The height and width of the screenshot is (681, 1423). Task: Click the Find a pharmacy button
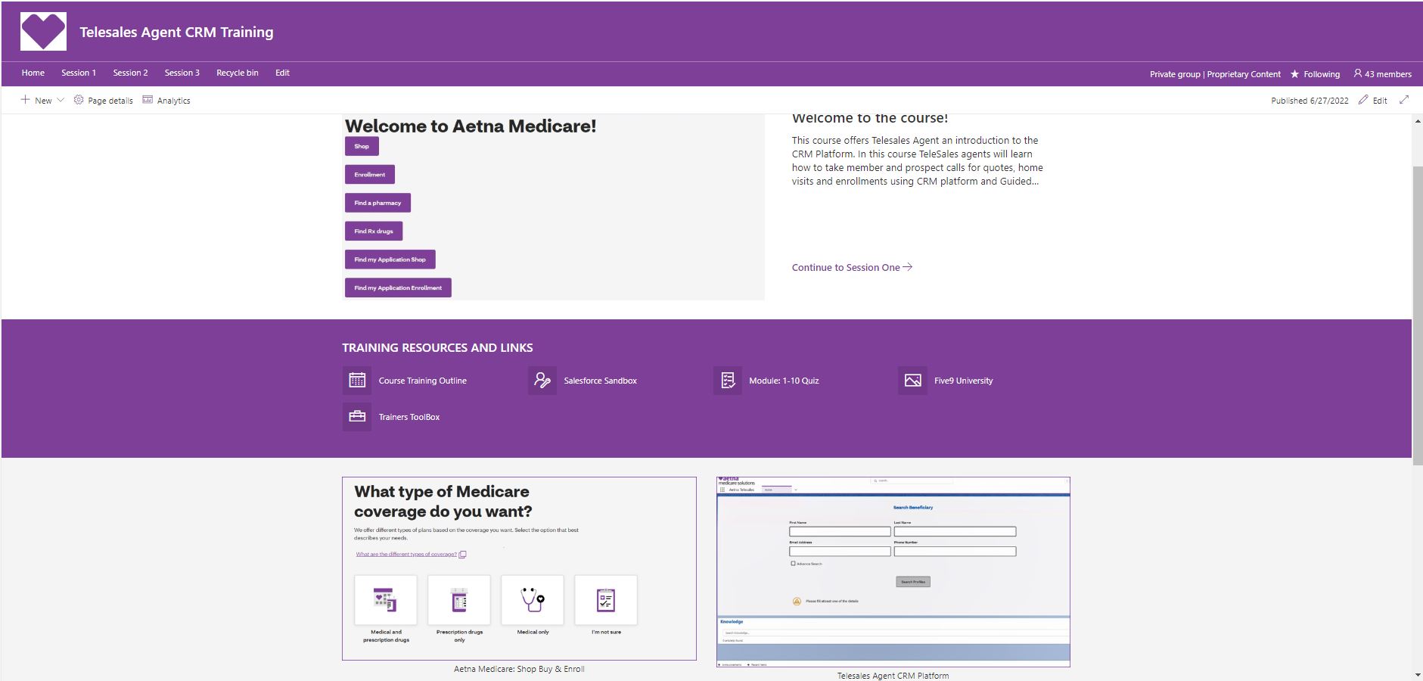(377, 203)
